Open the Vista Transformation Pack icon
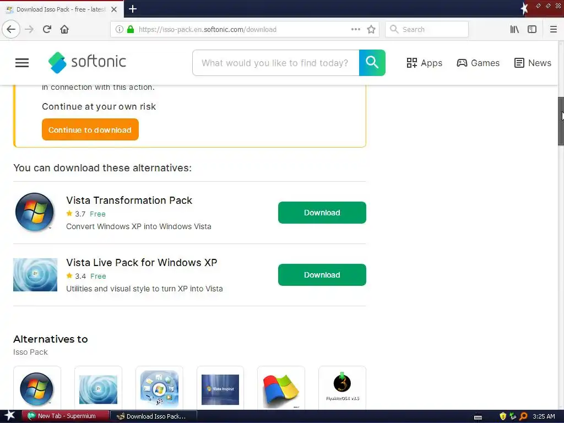The height and width of the screenshot is (423, 564). pos(35,212)
